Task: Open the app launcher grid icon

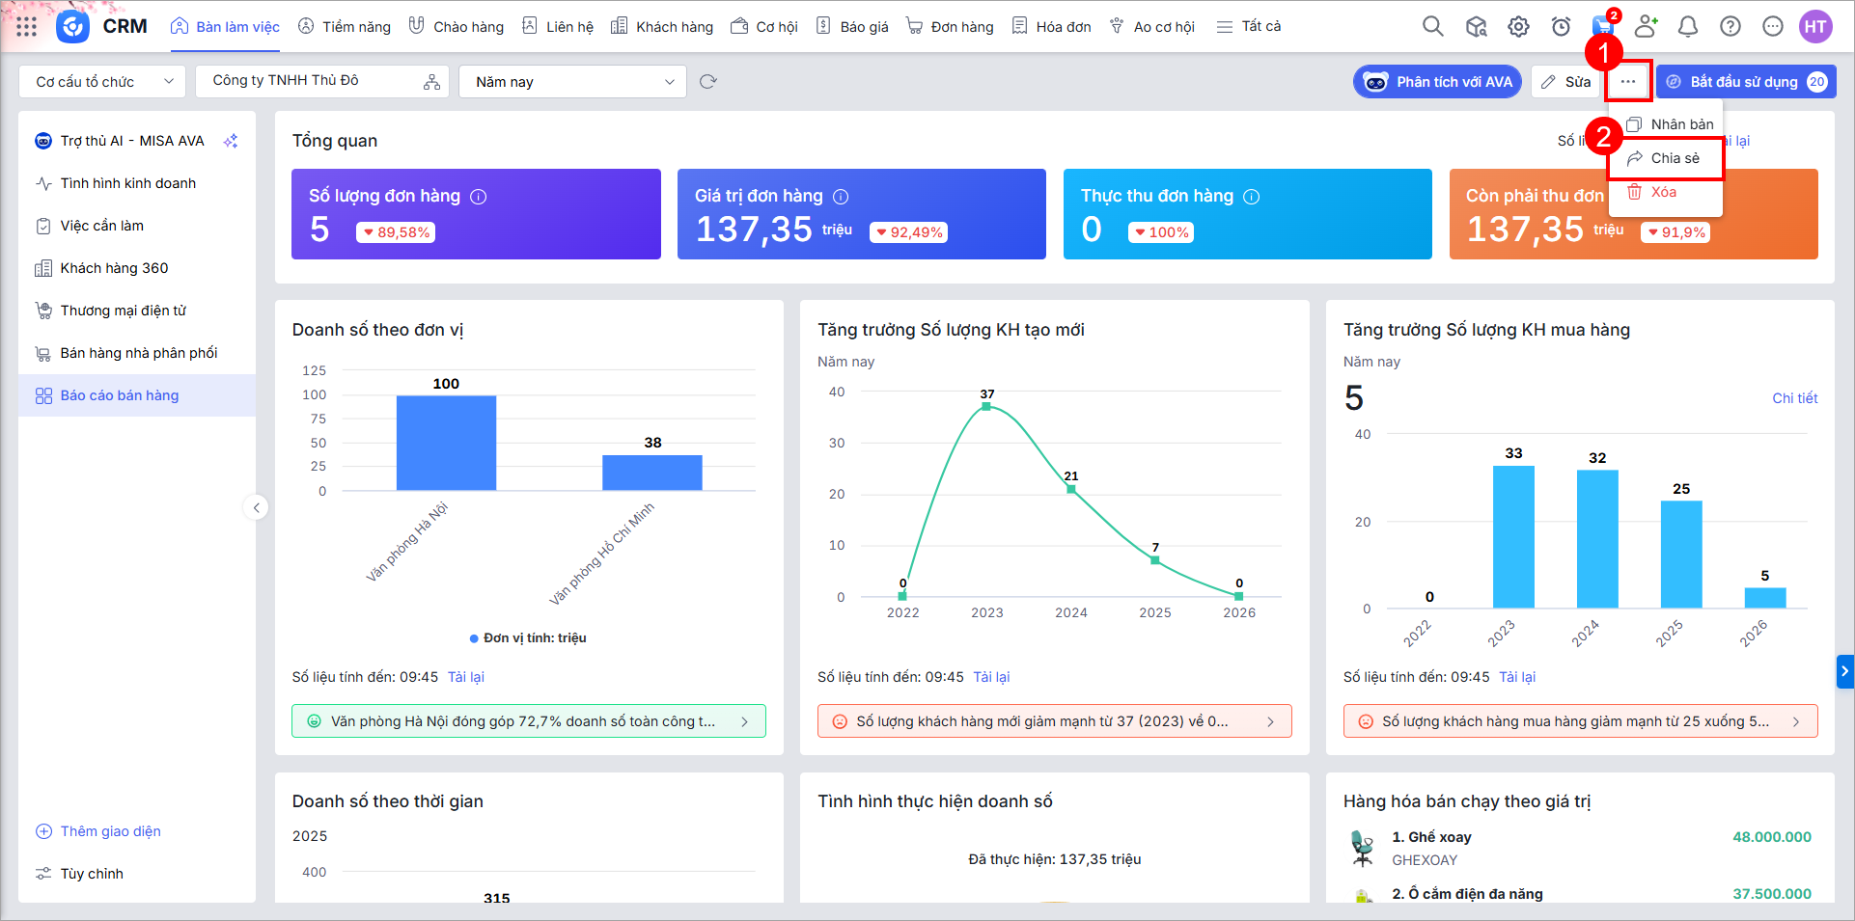Action: 27,27
